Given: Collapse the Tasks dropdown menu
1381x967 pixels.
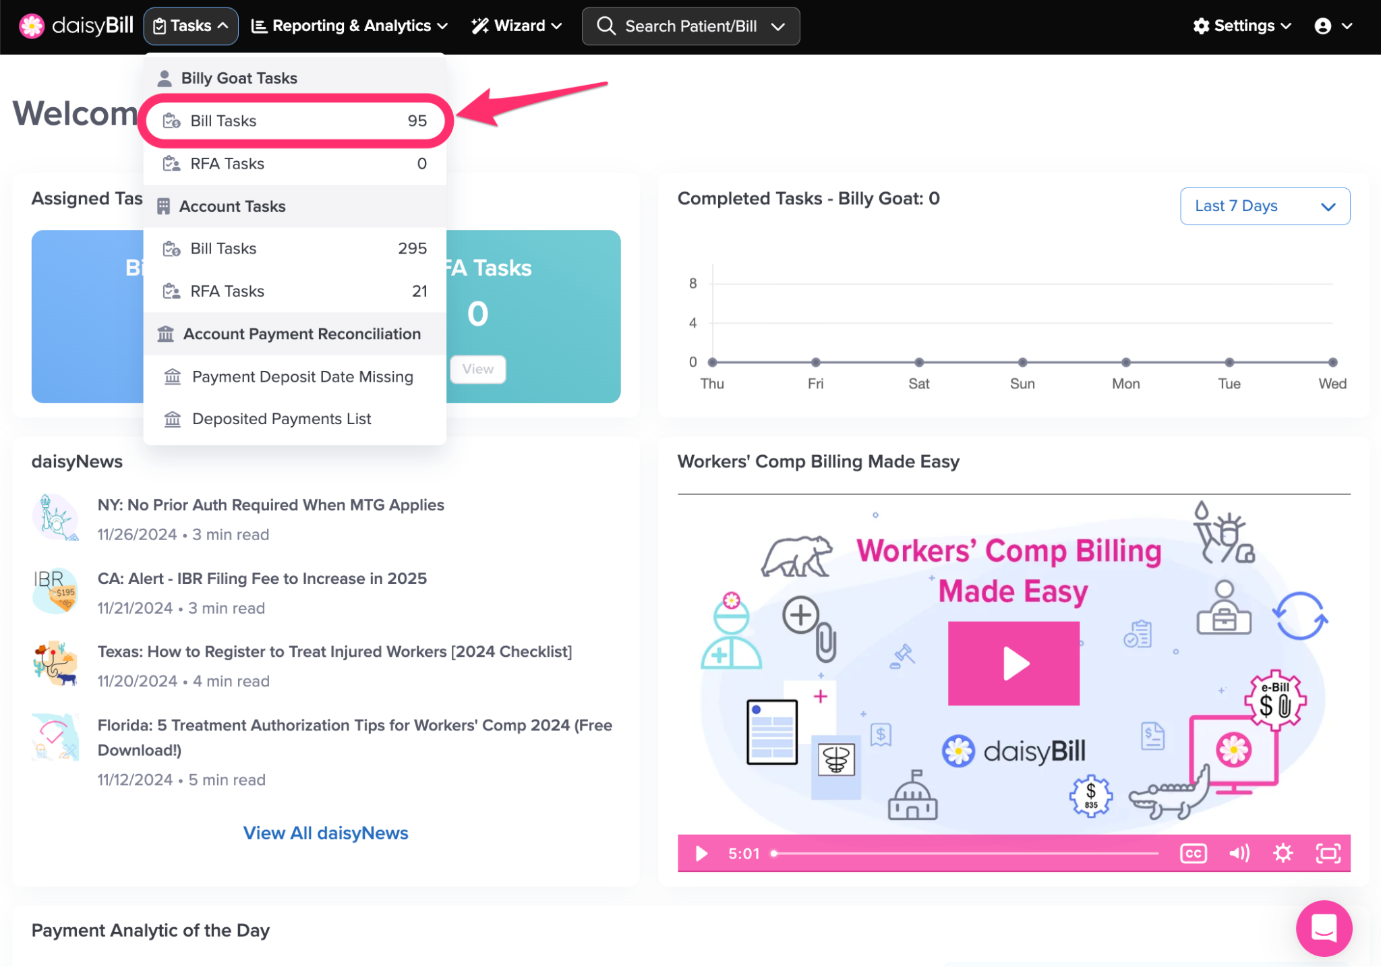Looking at the screenshot, I should [191, 26].
